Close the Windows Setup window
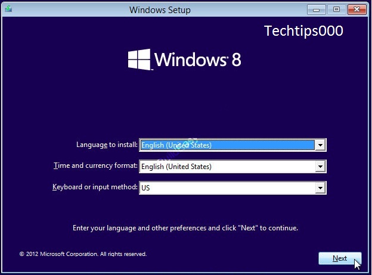This screenshot has height=275, width=372. pos(357,10)
